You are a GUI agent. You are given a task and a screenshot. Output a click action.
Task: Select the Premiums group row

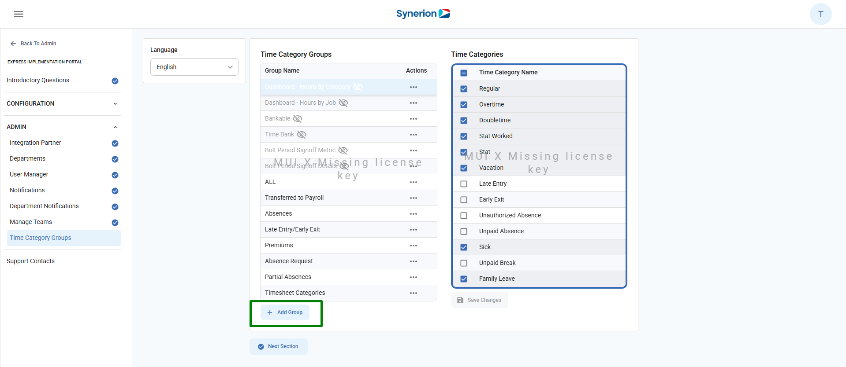349,246
